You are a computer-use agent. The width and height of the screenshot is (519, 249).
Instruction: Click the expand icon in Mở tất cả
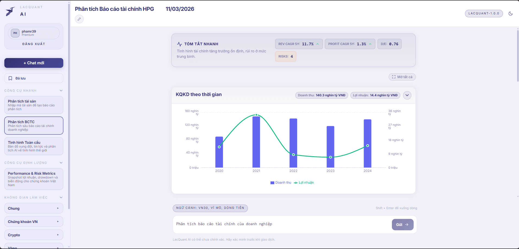pos(394,77)
